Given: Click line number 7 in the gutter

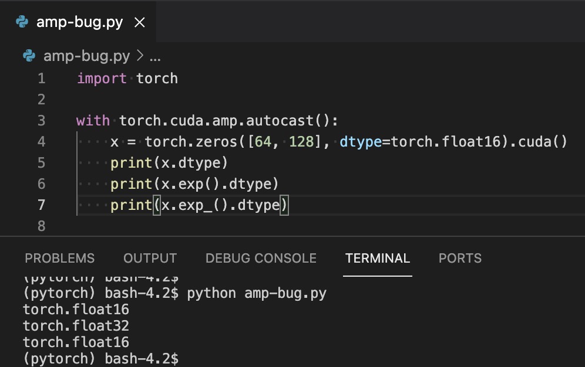Looking at the screenshot, I should click(41, 205).
